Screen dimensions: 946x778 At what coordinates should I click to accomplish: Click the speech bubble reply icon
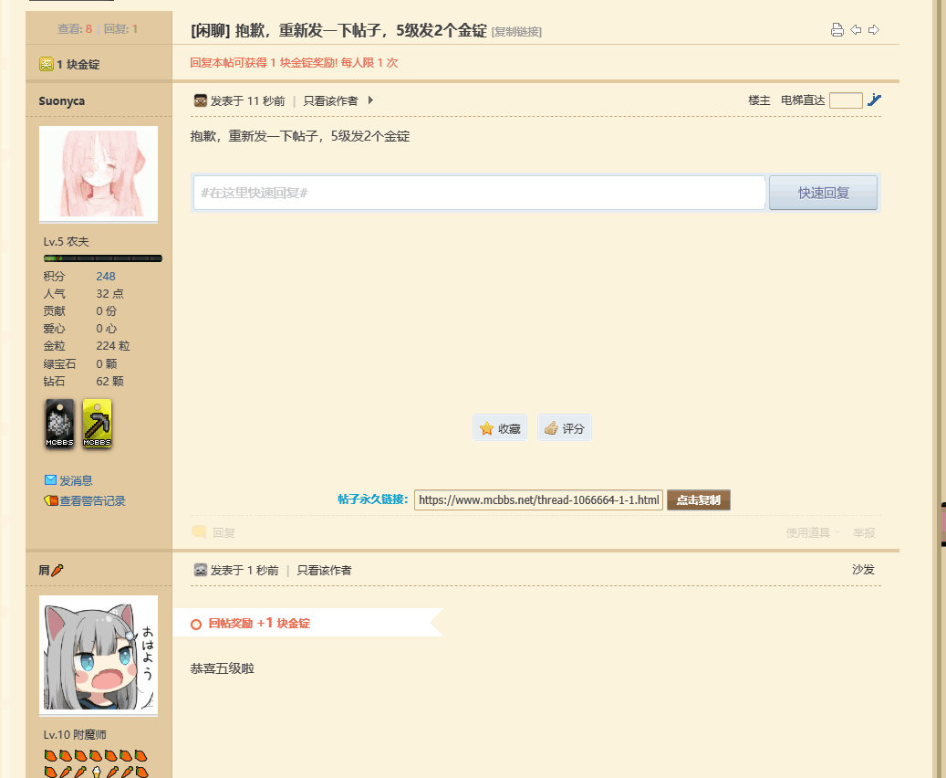point(199,532)
